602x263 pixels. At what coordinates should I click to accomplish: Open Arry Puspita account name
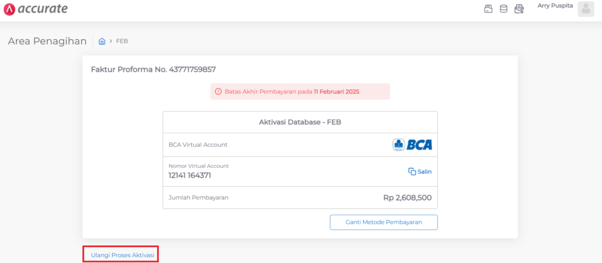(x=555, y=6)
